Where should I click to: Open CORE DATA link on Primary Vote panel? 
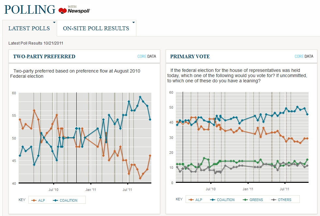point(304,56)
